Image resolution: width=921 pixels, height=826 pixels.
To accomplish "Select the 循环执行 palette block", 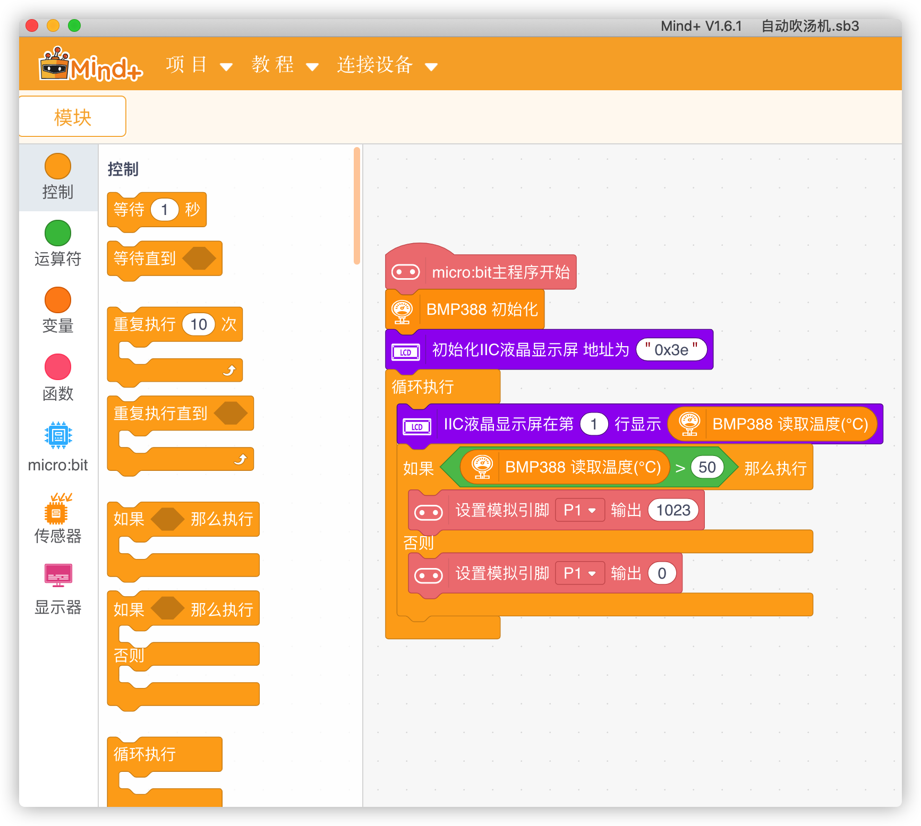I will (165, 772).
